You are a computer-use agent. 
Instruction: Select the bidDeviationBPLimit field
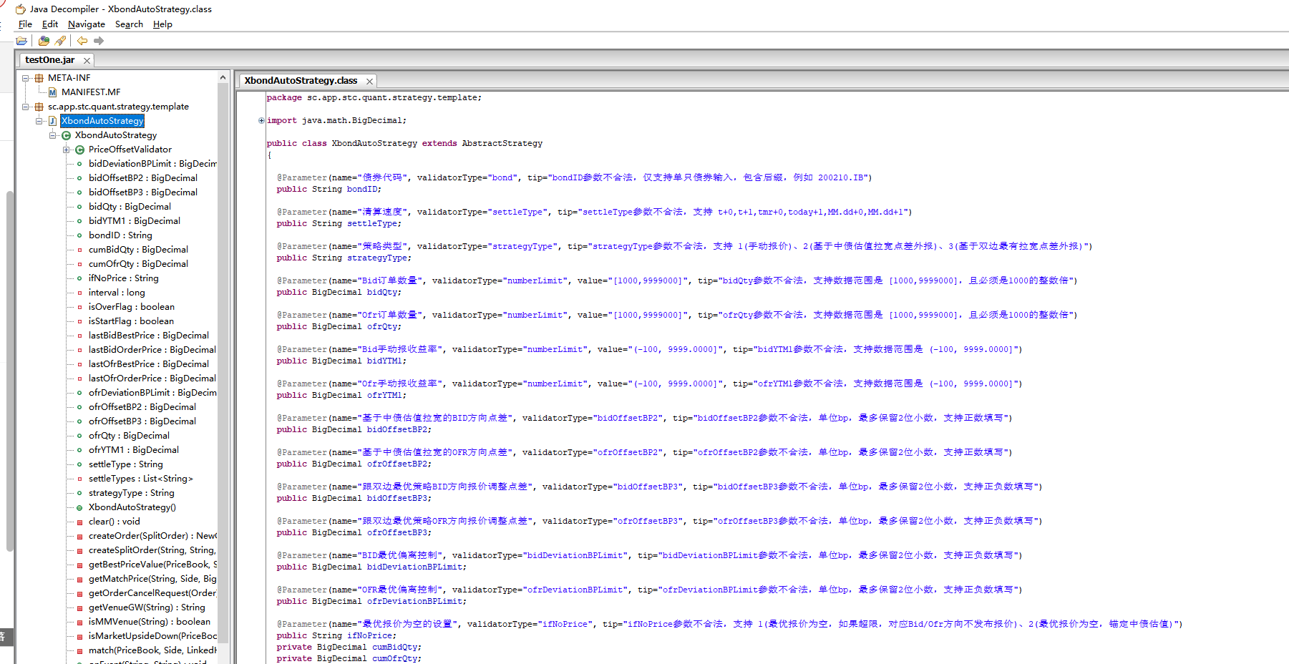point(152,164)
